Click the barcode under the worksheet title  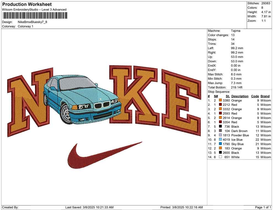(35, 16)
